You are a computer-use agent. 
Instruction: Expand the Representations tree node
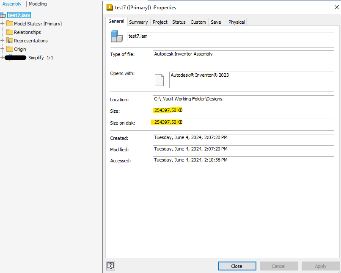click(x=2, y=41)
